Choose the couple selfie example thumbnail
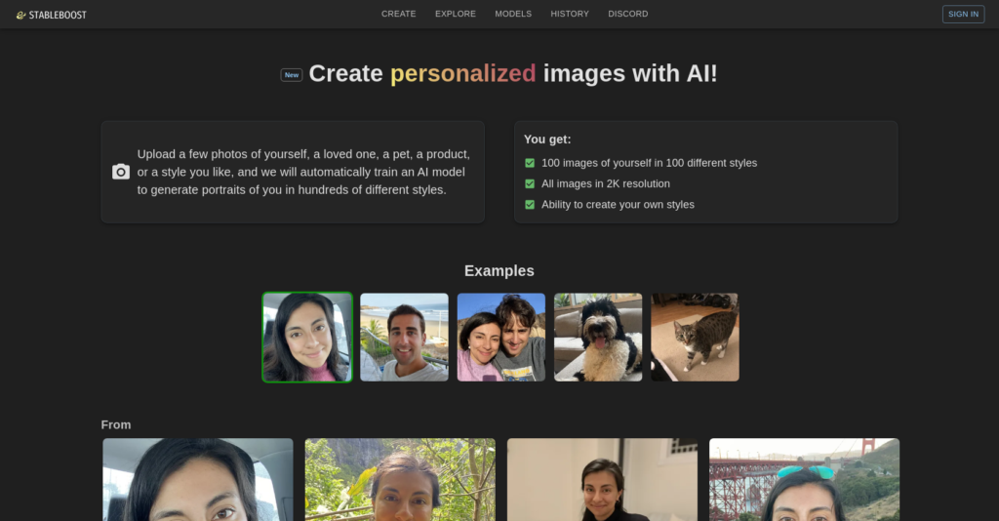 (501, 338)
